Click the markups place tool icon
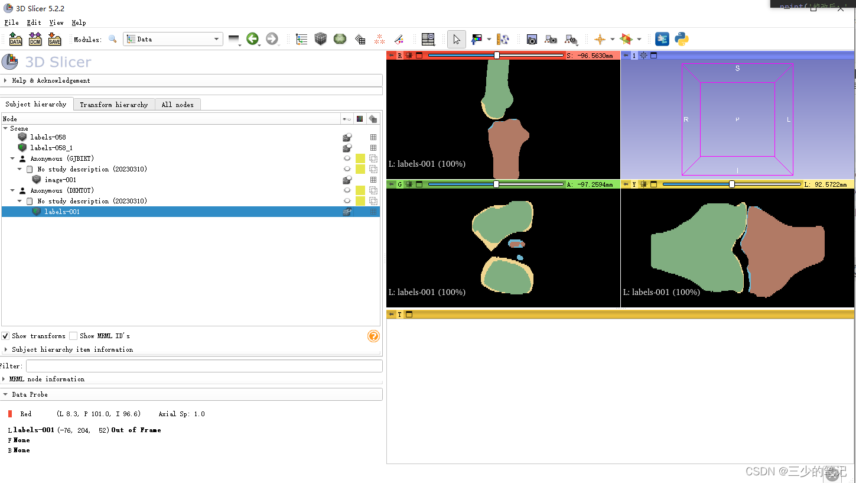Image resolution: width=856 pixels, height=483 pixels. pos(503,39)
